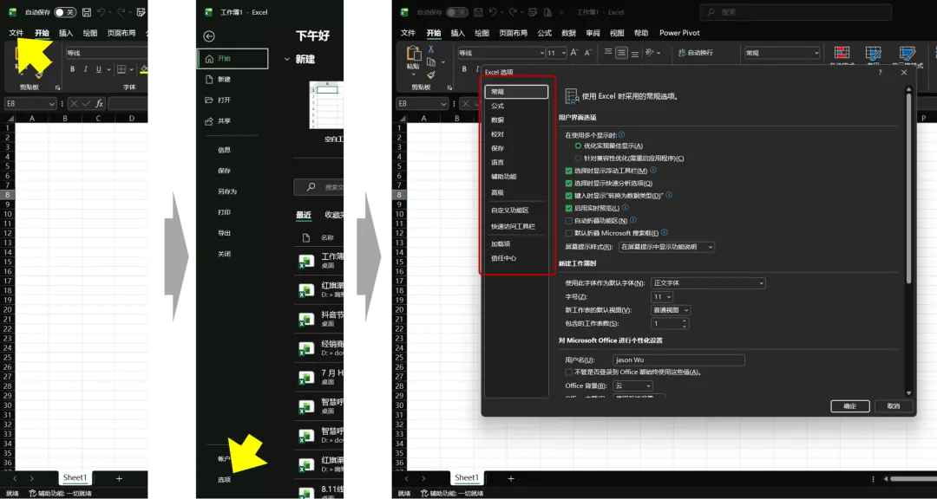Viewport: 937px width, 499px height.
Task: Click the format as table icon in the right ribbon
Action: [873, 53]
